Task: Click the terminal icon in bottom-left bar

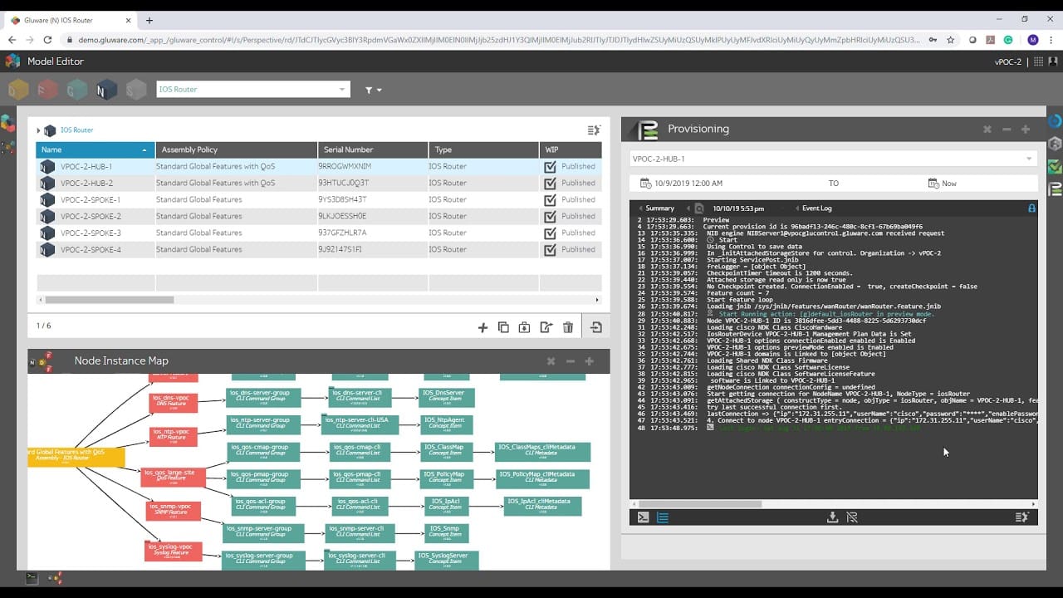Action: 32,577
